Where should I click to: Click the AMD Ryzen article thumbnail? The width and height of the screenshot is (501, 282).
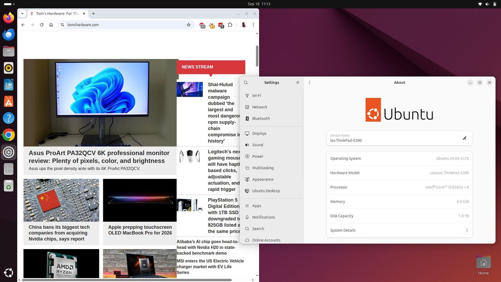(x=61, y=264)
